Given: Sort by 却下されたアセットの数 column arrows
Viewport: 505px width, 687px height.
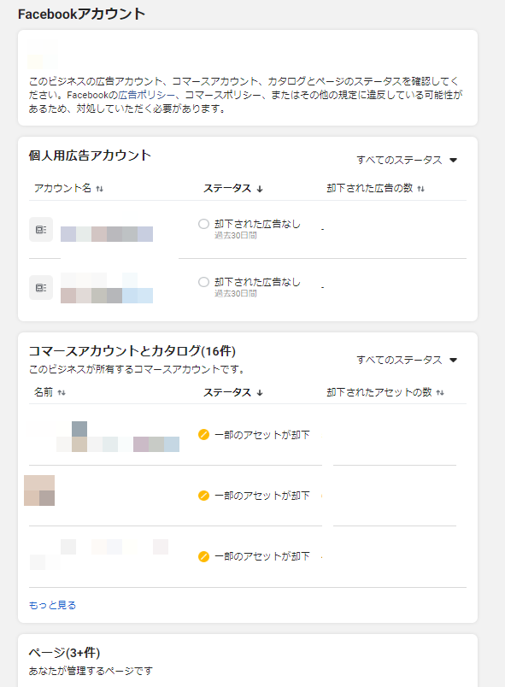Looking at the screenshot, I should point(440,392).
